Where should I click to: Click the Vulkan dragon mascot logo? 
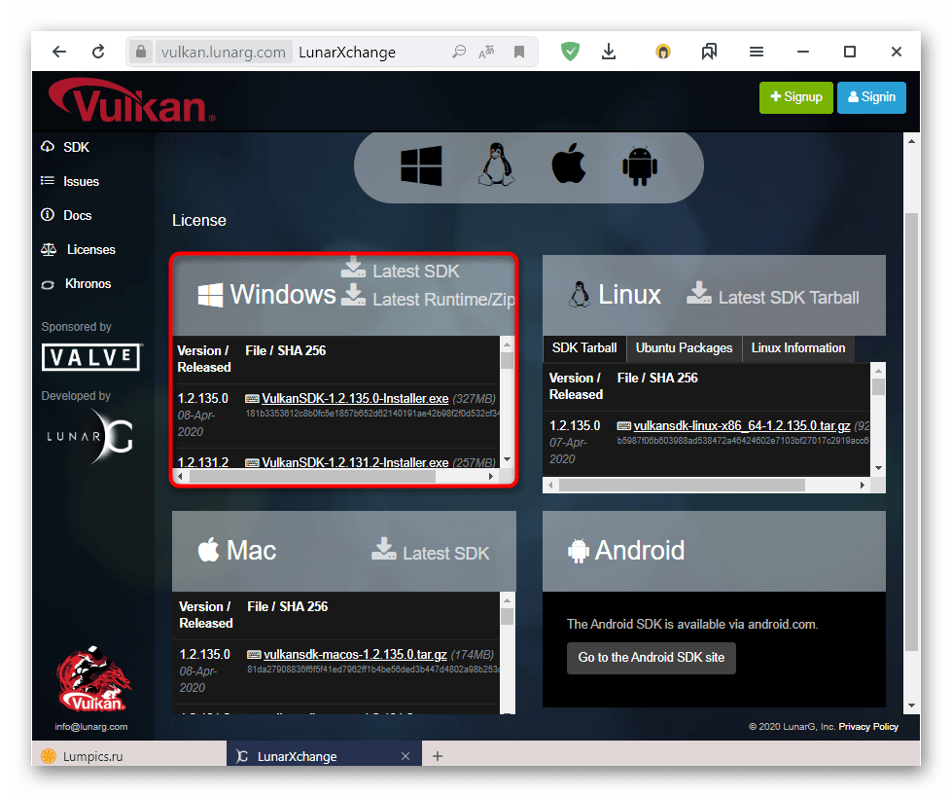93,679
